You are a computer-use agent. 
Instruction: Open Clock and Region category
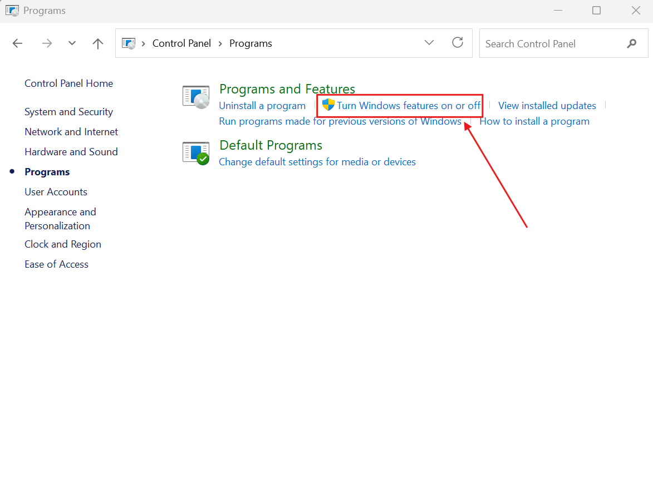pos(63,244)
